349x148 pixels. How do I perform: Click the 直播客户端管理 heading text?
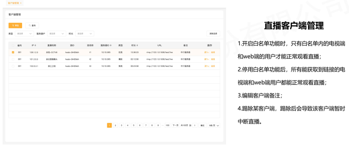tap(294, 26)
